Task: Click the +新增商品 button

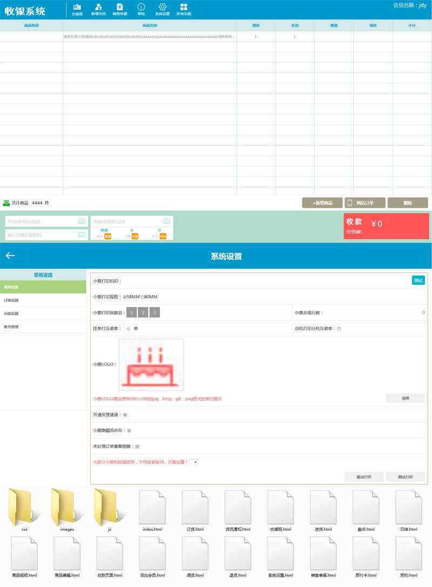Action: [x=322, y=203]
